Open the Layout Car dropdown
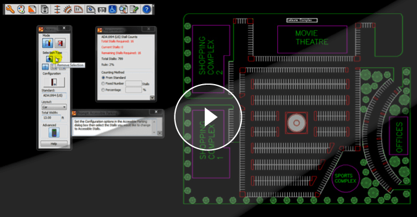Screen dimensions: 417x217 pos(54,107)
